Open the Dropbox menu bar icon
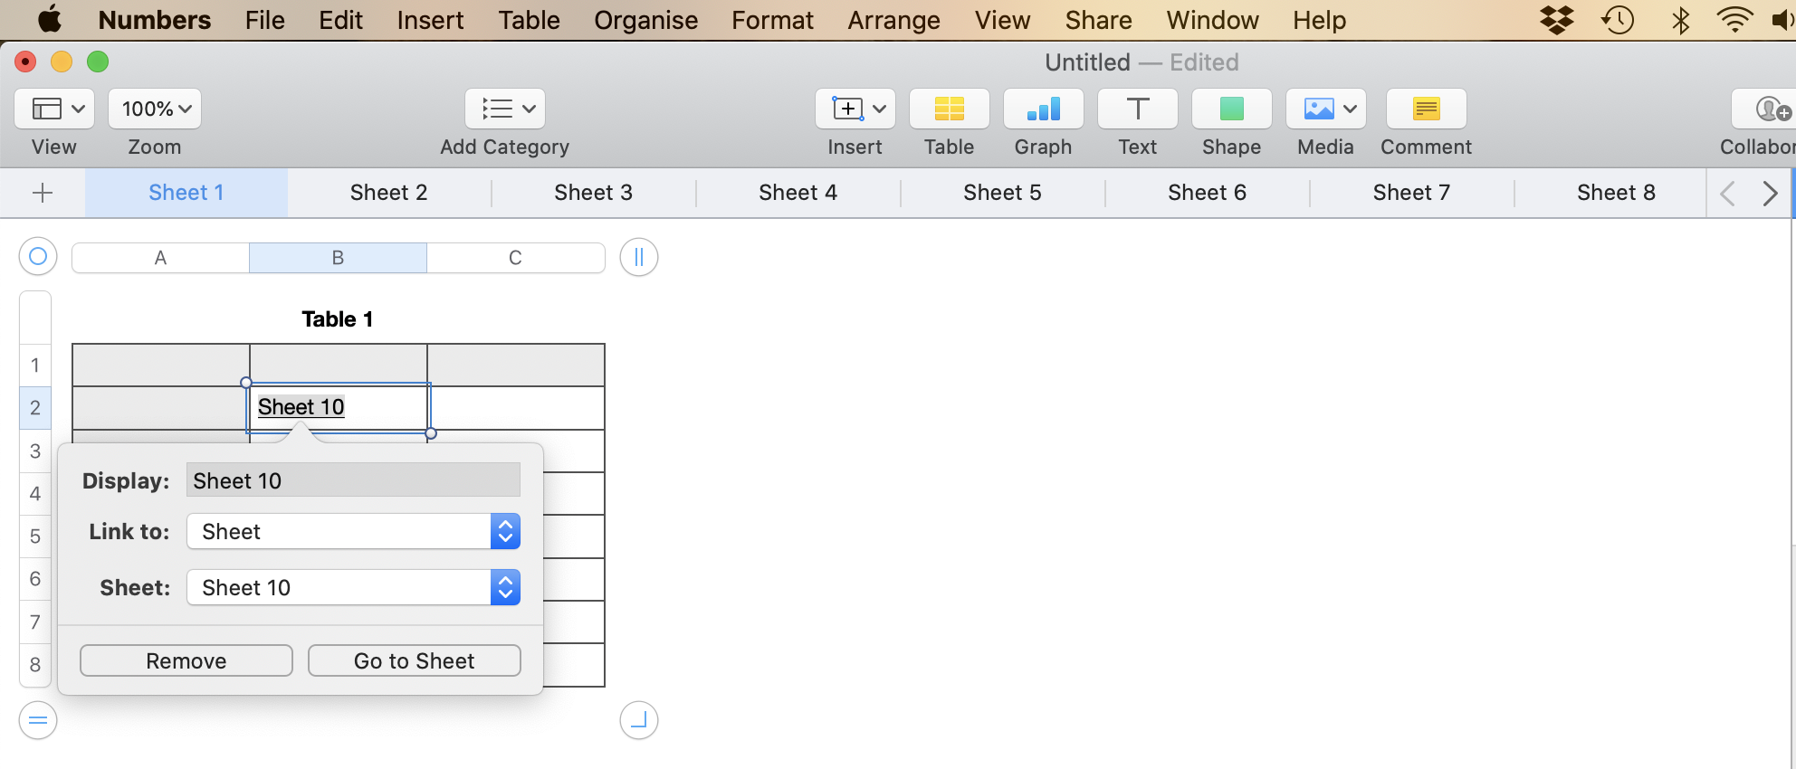Image resolution: width=1796 pixels, height=769 pixels. click(1557, 20)
